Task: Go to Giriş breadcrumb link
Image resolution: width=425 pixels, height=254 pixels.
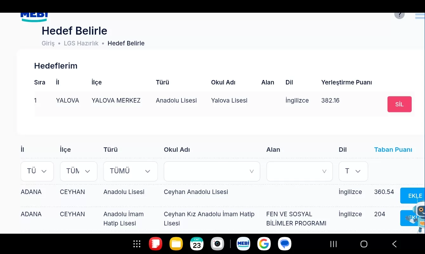Action: click(x=48, y=43)
